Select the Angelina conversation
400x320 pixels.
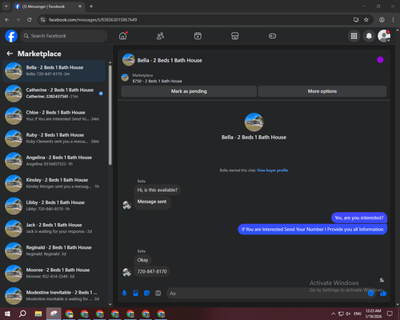click(54, 161)
